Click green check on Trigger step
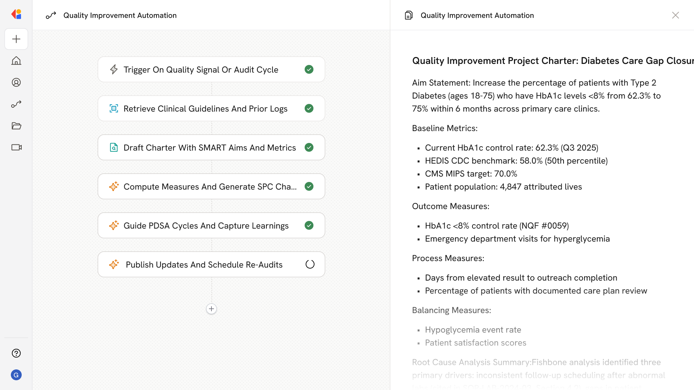This screenshot has height=390, width=694. coord(309,69)
